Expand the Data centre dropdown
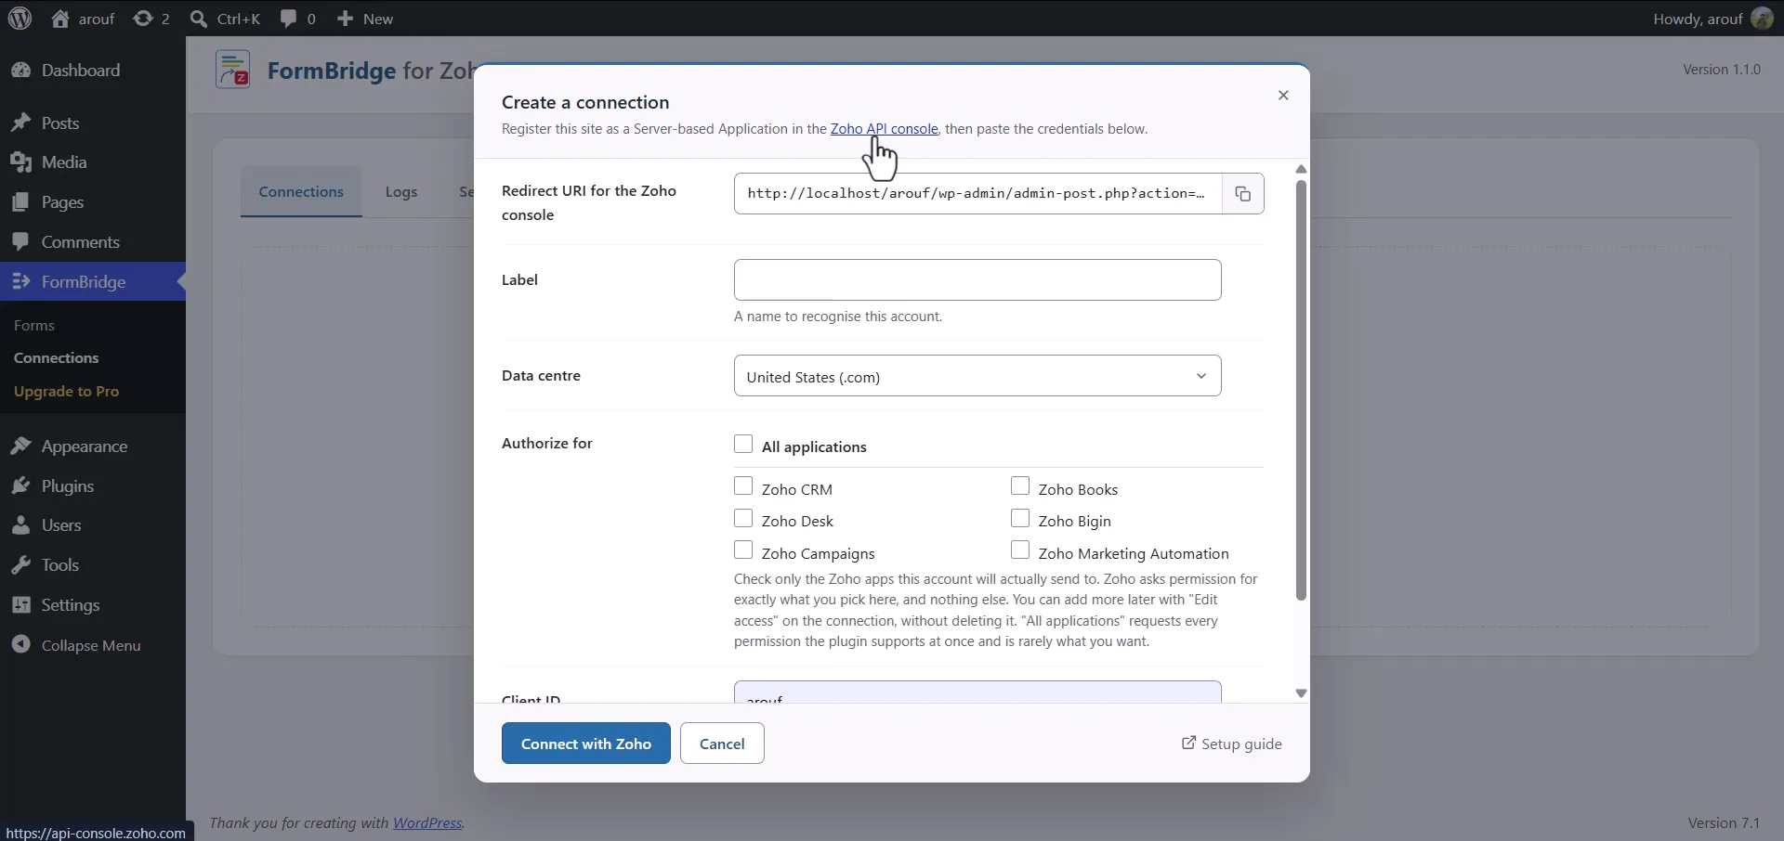 tap(977, 376)
